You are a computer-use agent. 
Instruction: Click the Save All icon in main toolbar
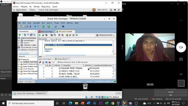(30, 26)
